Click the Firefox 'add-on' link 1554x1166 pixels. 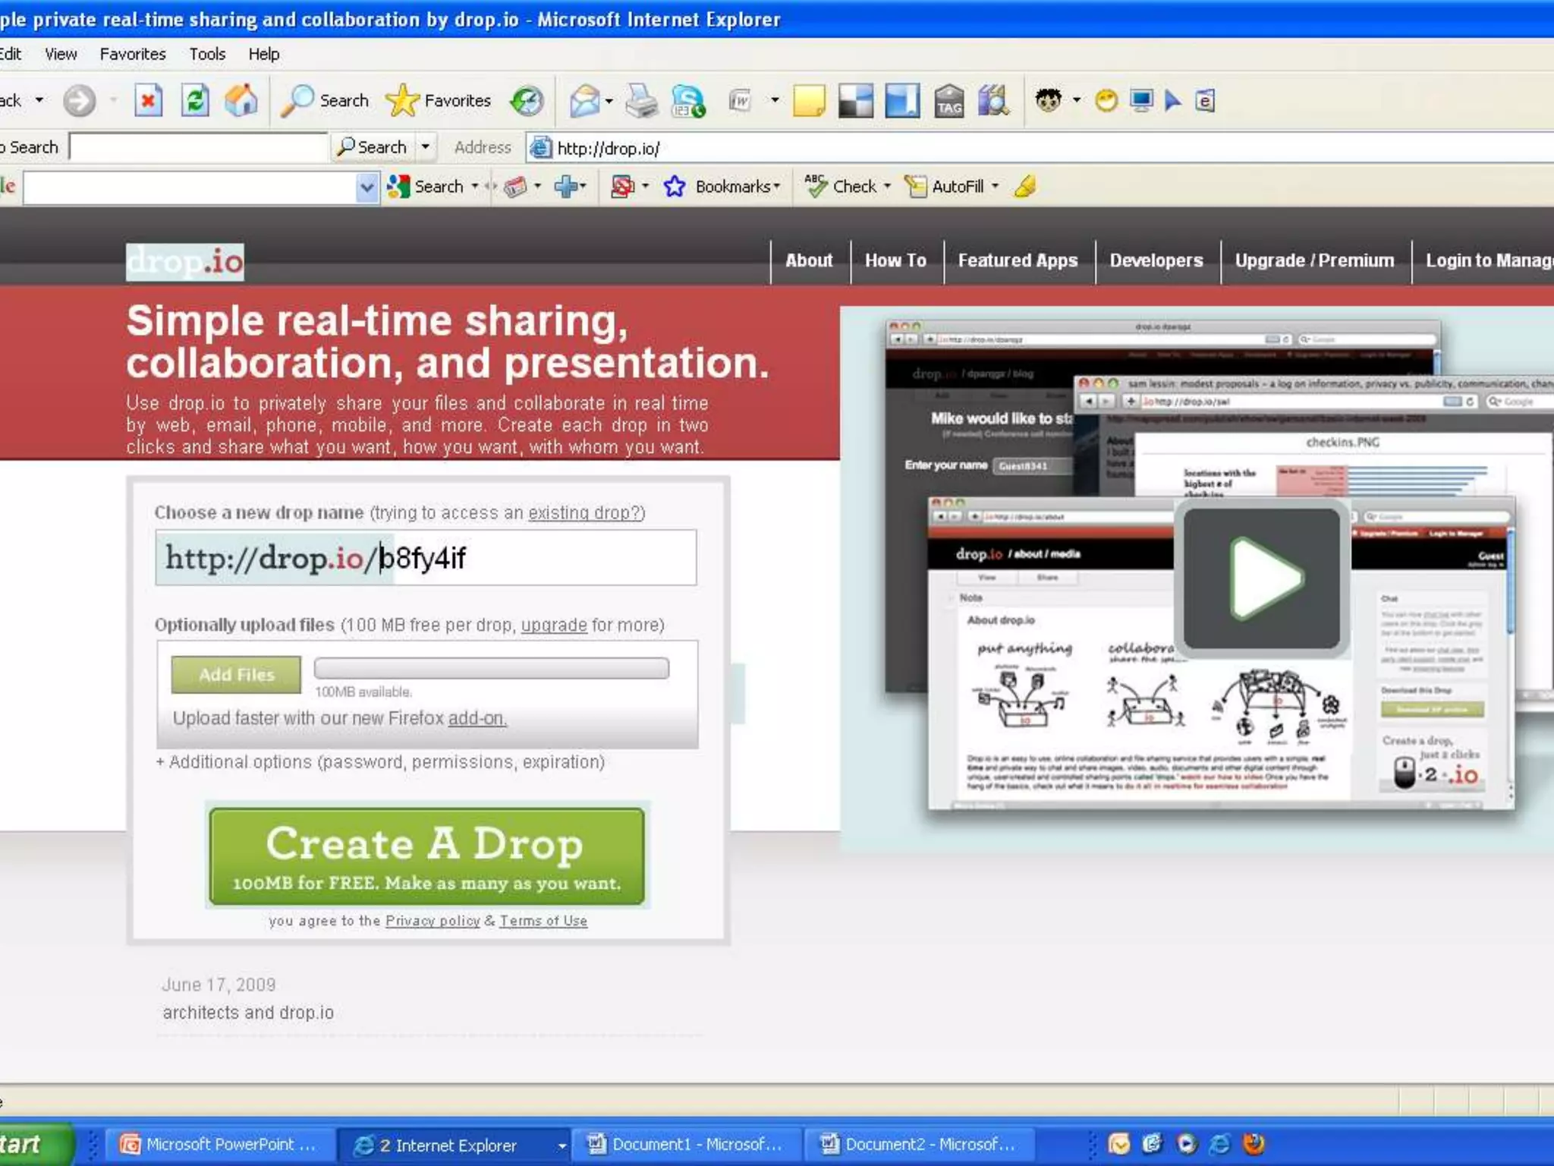click(477, 718)
